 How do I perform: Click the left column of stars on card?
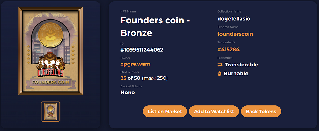pos(28,55)
